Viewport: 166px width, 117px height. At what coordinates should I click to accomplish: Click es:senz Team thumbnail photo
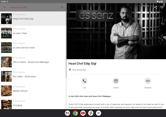pyautogui.click(x=6, y=33)
